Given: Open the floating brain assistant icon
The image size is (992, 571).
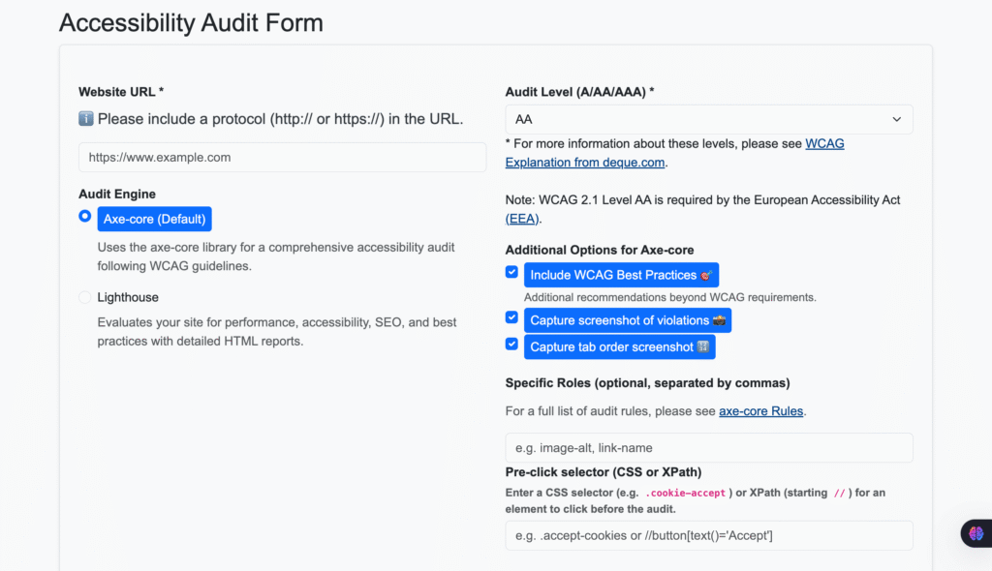Looking at the screenshot, I should (976, 533).
